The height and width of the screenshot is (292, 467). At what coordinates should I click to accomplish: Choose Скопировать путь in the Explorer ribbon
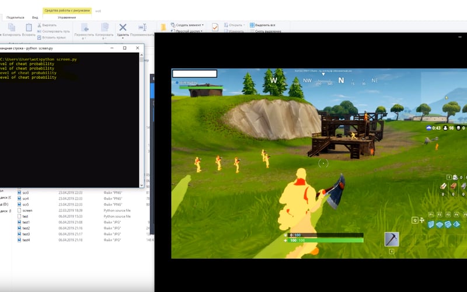53,32
